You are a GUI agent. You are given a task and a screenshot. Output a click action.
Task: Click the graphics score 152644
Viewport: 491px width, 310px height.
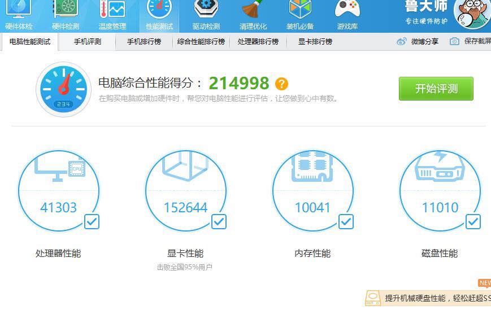(x=185, y=207)
